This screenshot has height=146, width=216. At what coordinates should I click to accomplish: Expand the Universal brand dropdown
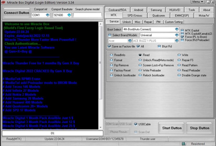click(x=177, y=35)
